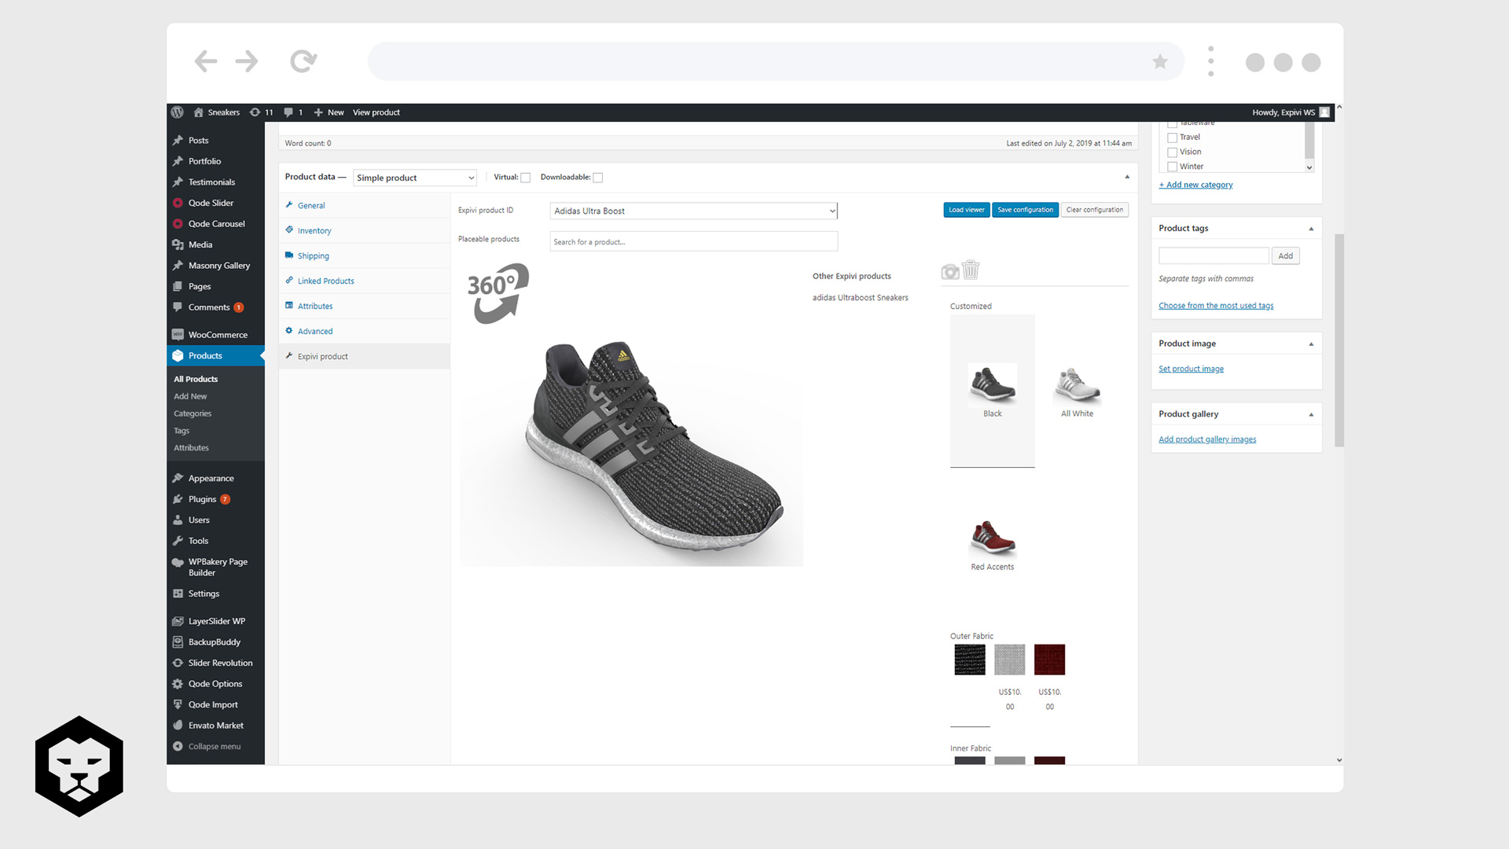
Task: Select the Red Accents shoe preset
Action: tap(992, 544)
